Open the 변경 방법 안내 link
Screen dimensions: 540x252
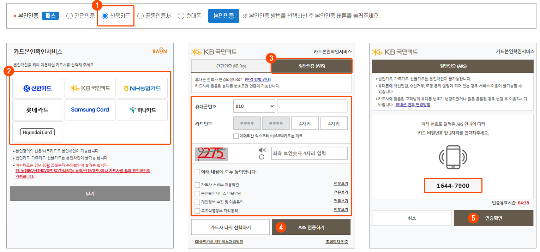[x=258, y=79]
